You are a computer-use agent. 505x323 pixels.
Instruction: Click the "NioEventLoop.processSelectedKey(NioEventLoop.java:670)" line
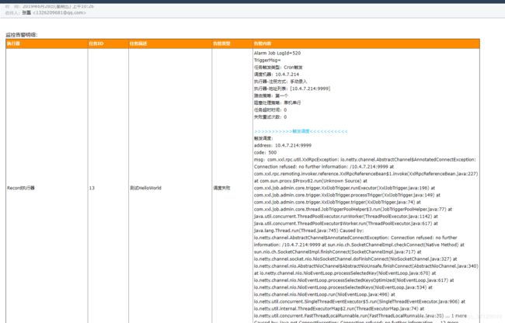click(345, 273)
